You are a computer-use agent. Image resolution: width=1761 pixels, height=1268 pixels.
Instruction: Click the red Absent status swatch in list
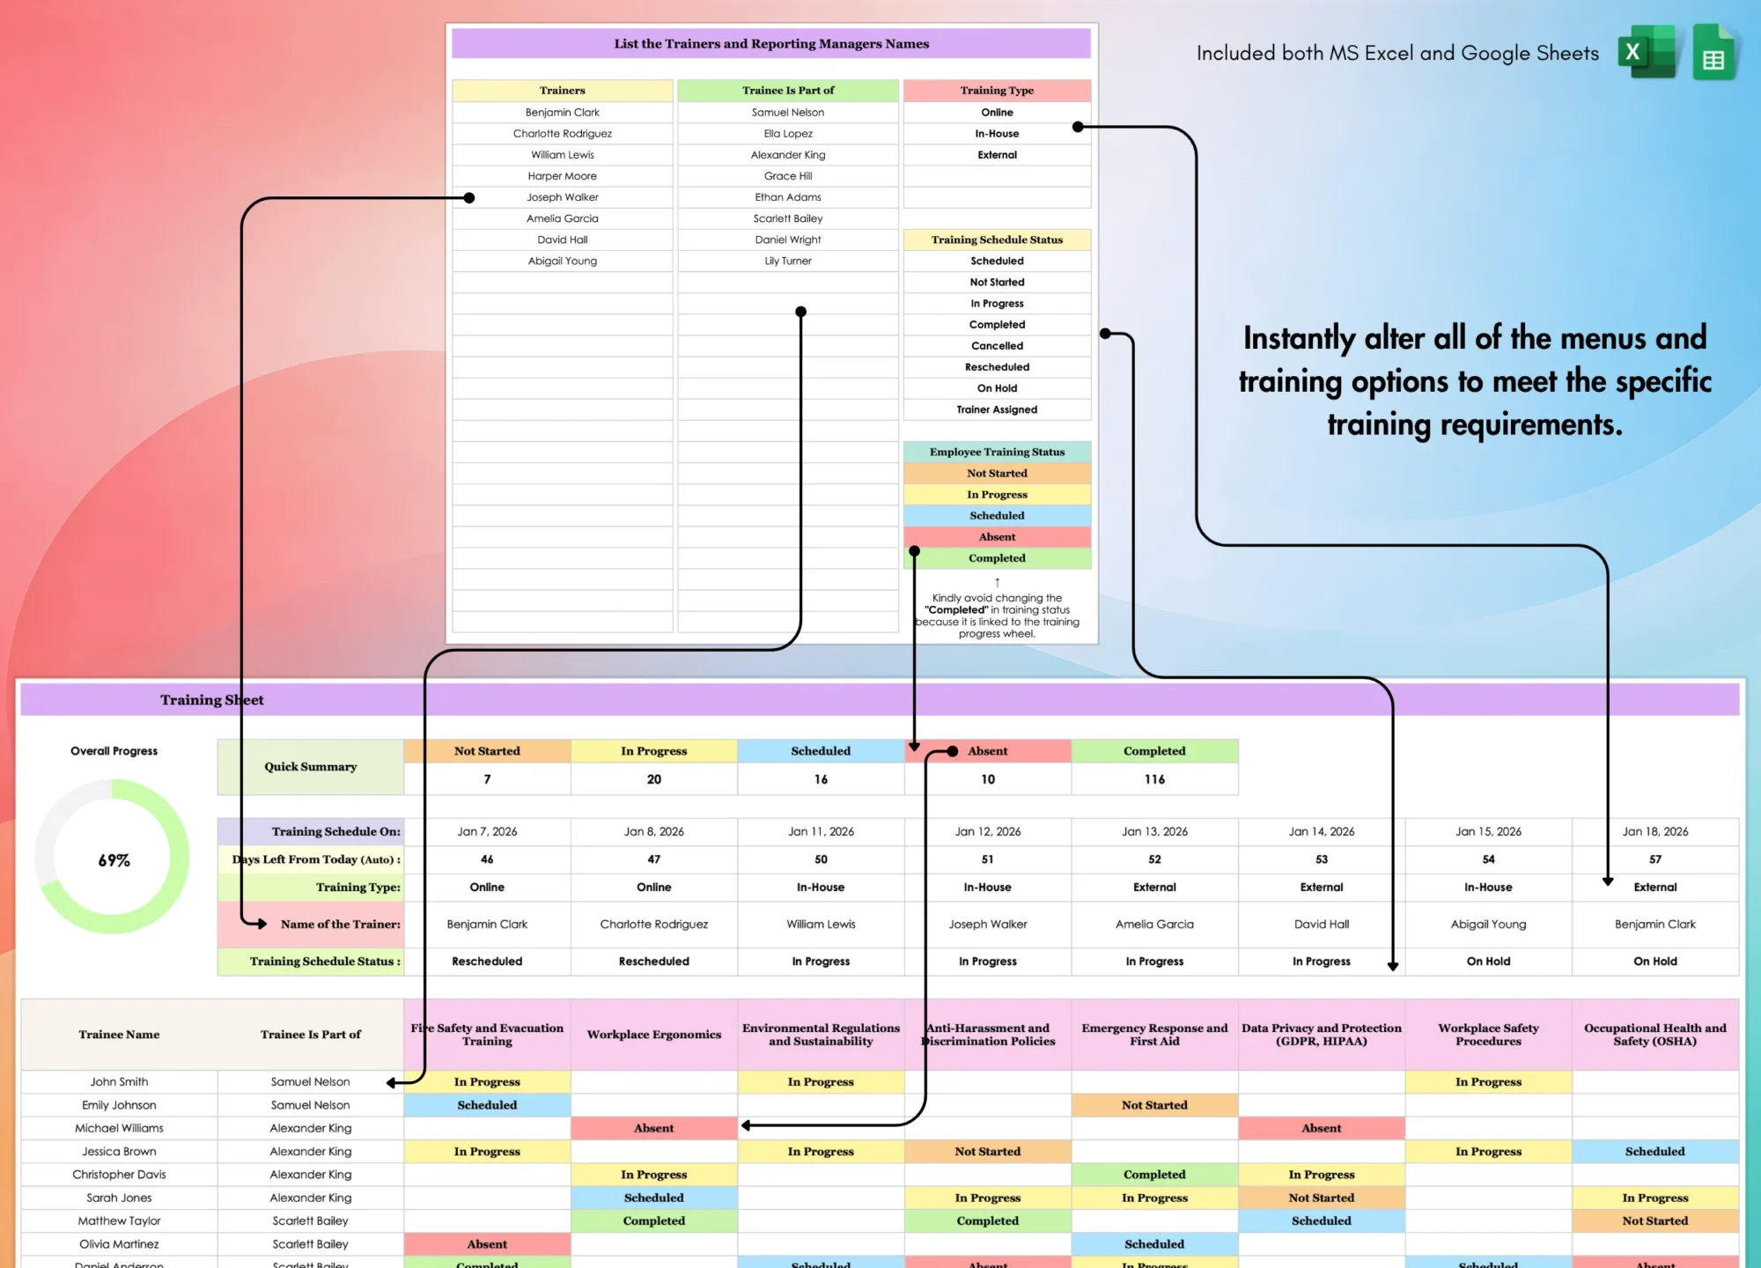[997, 537]
